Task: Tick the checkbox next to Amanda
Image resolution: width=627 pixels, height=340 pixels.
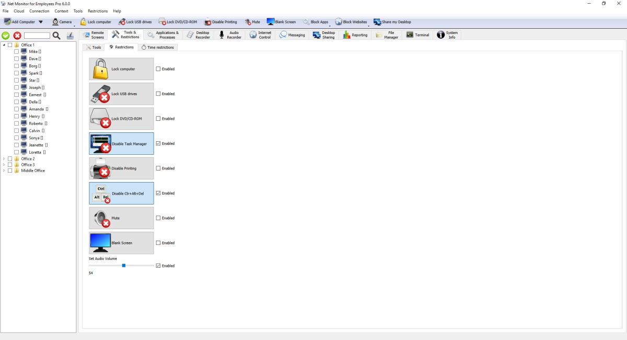Action: (16, 109)
